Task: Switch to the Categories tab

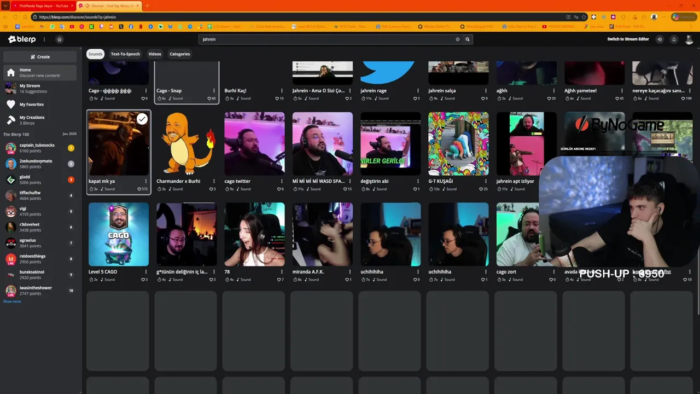Action: click(x=179, y=54)
